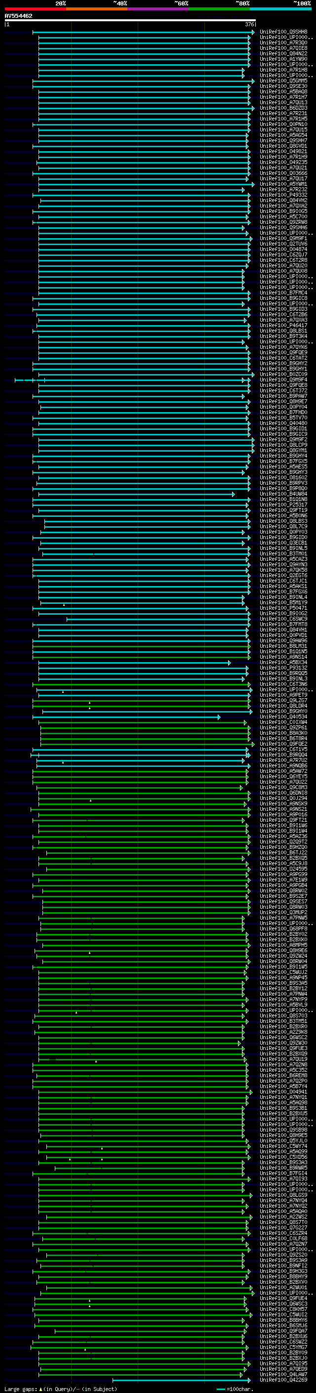Select the UniRef100_C6T1V5 label
The image size is (316, 1393).
(283, 750)
